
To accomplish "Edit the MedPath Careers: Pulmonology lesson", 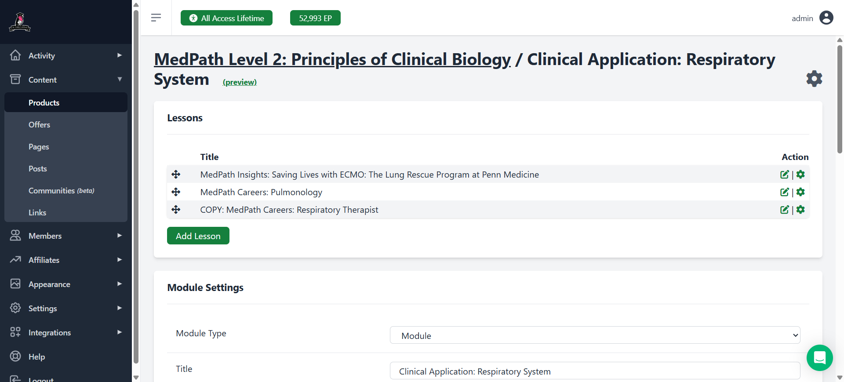I will click(x=784, y=192).
